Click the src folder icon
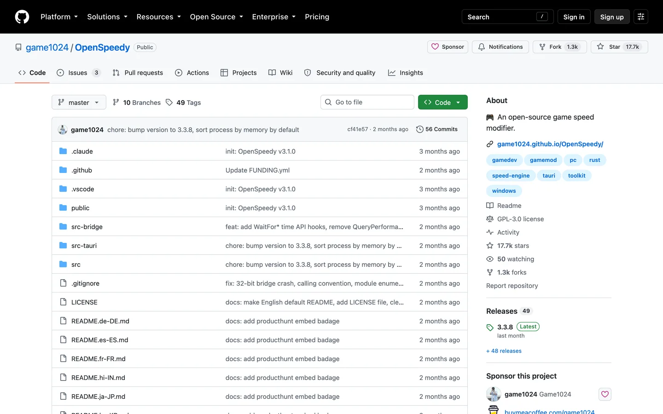The height and width of the screenshot is (414, 663). (x=63, y=264)
